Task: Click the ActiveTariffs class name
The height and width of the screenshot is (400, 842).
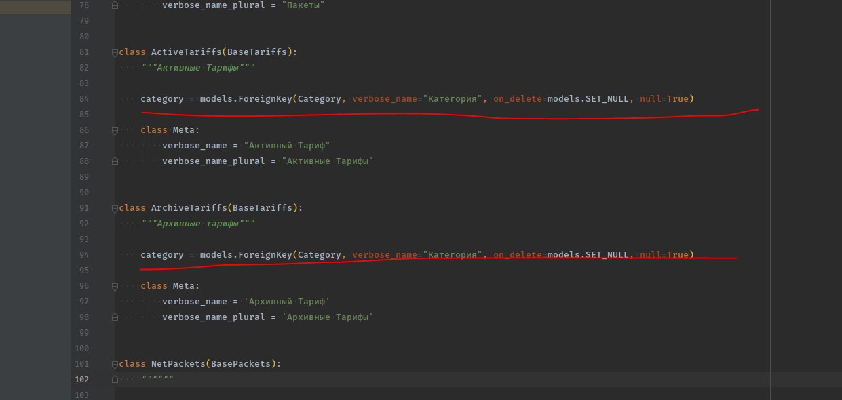Action: pyautogui.click(x=187, y=52)
